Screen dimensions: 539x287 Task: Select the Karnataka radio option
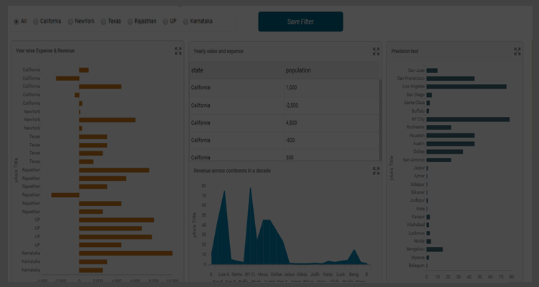pyautogui.click(x=185, y=22)
